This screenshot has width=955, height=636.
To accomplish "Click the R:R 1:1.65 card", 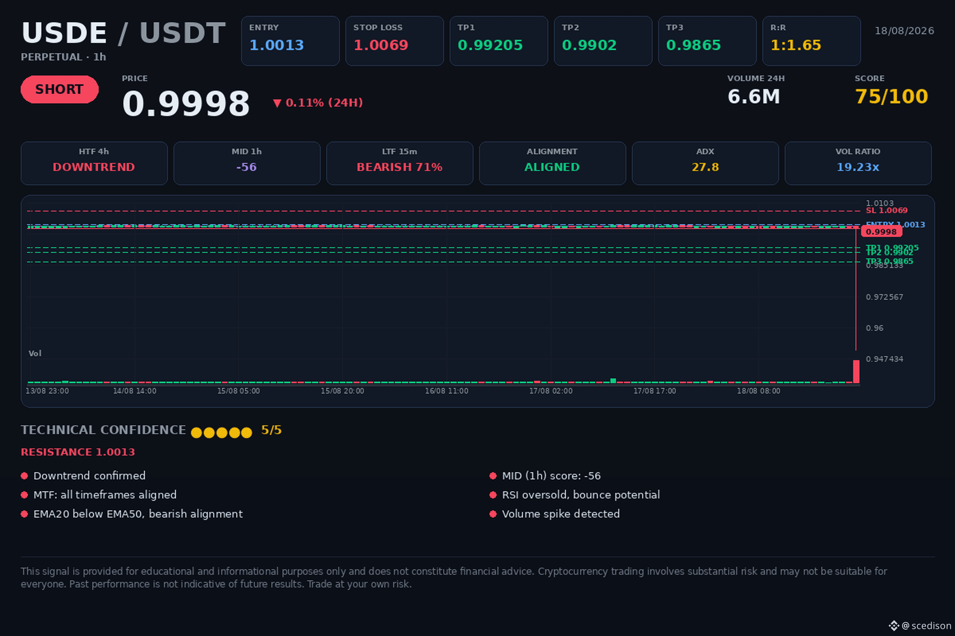I will 812,41.
